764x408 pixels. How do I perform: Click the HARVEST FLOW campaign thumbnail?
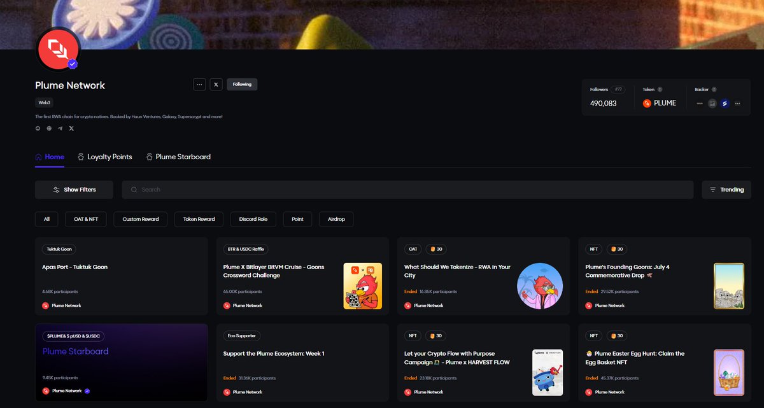point(548,372)
